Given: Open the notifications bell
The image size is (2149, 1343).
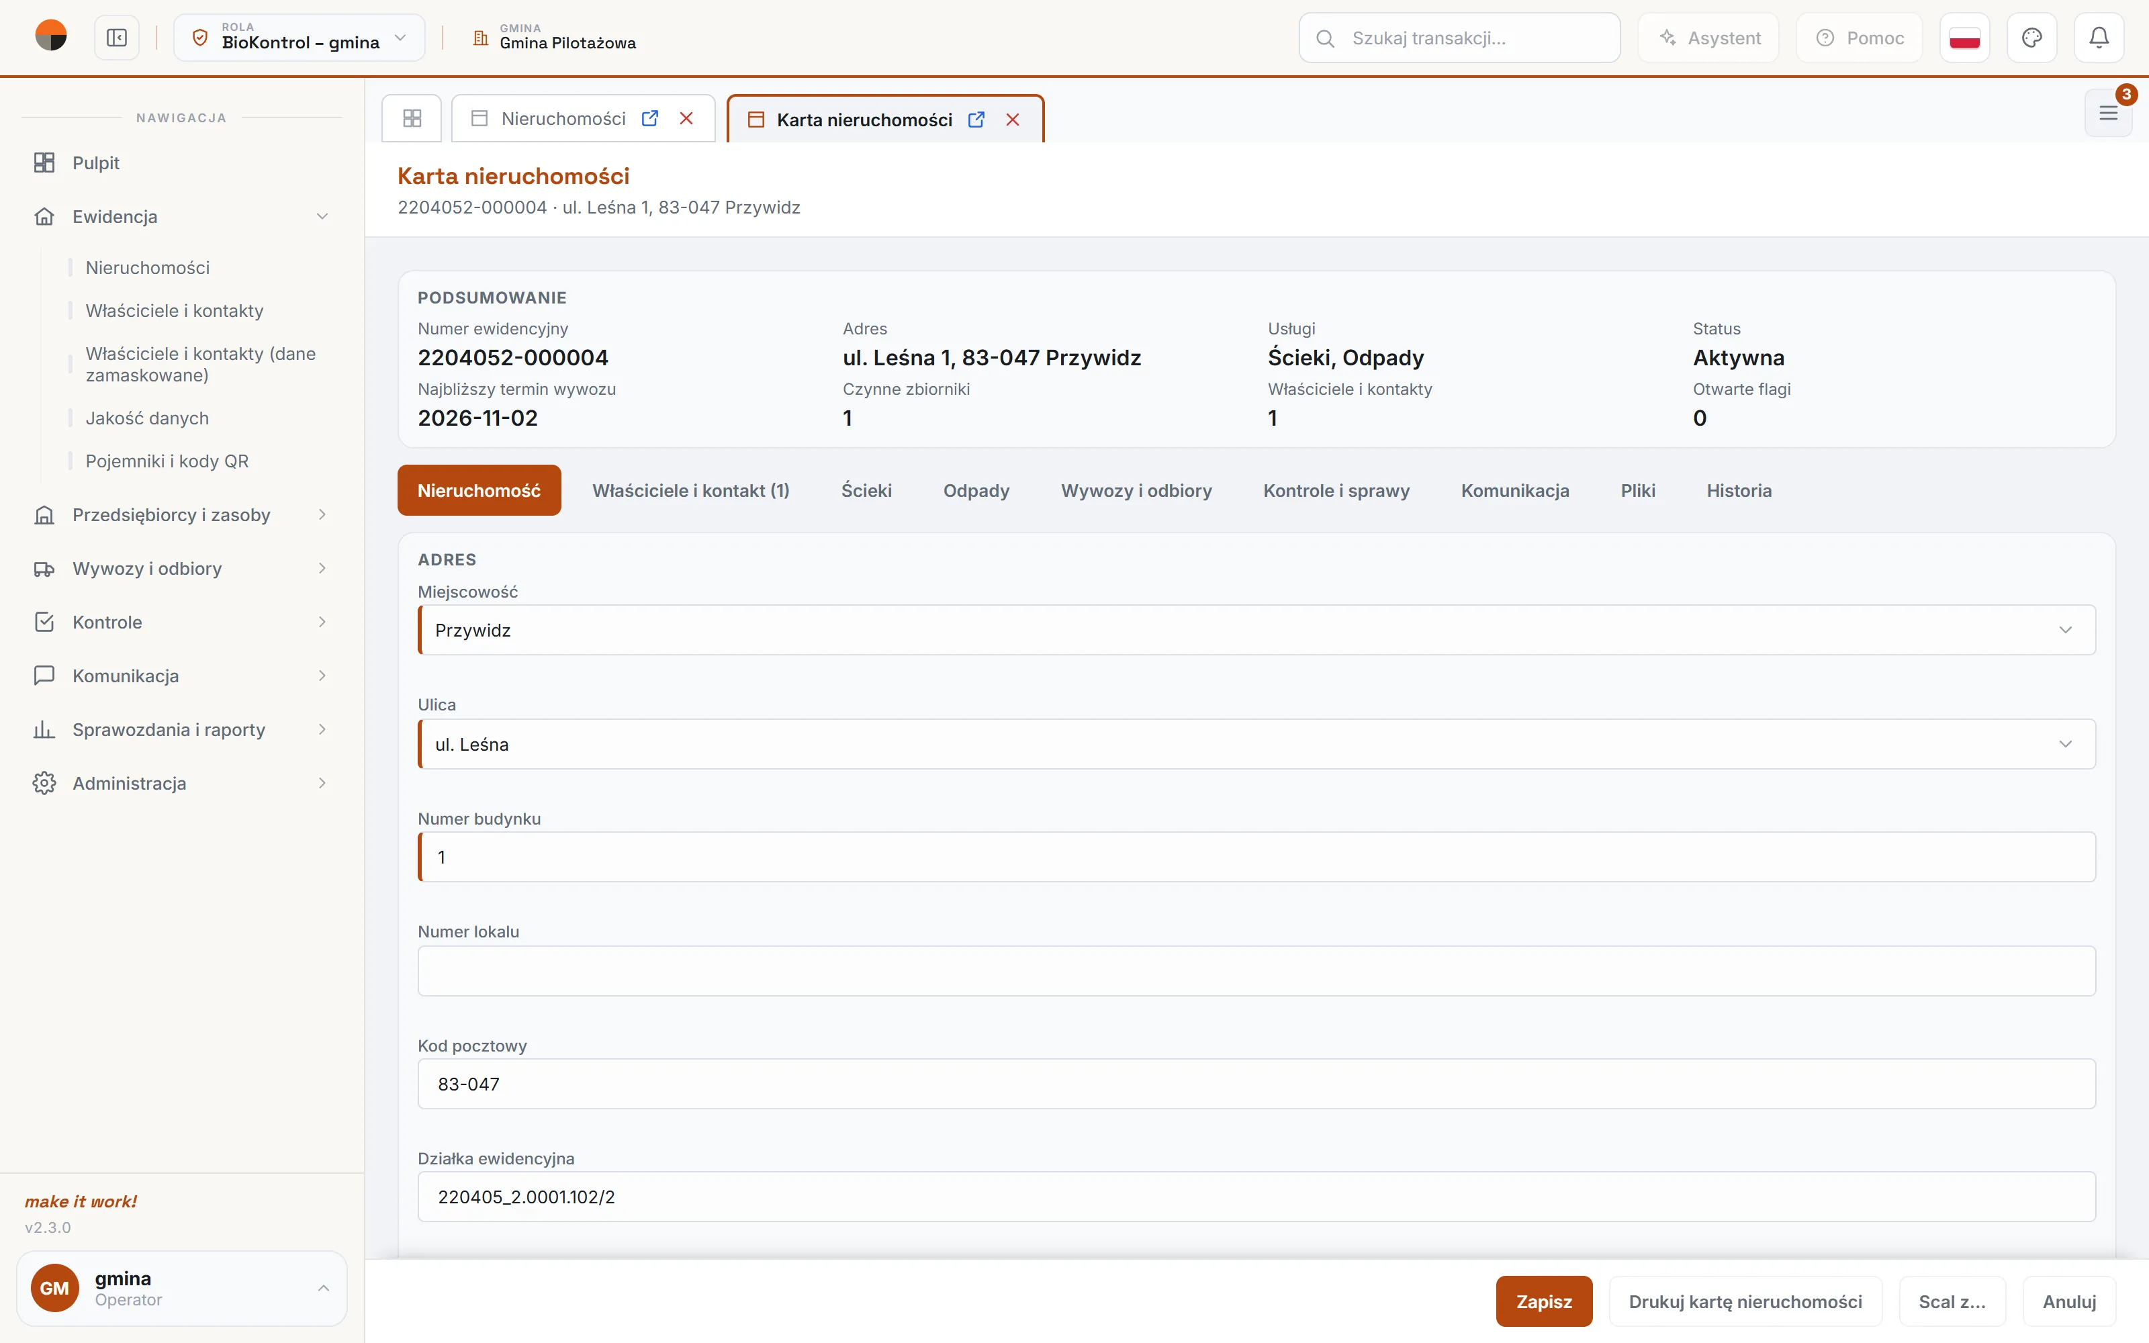Looking at the screenshot, I should coord(2099,38).
